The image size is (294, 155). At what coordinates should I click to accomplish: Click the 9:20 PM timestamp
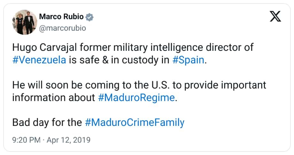click(x=27, y=140)
